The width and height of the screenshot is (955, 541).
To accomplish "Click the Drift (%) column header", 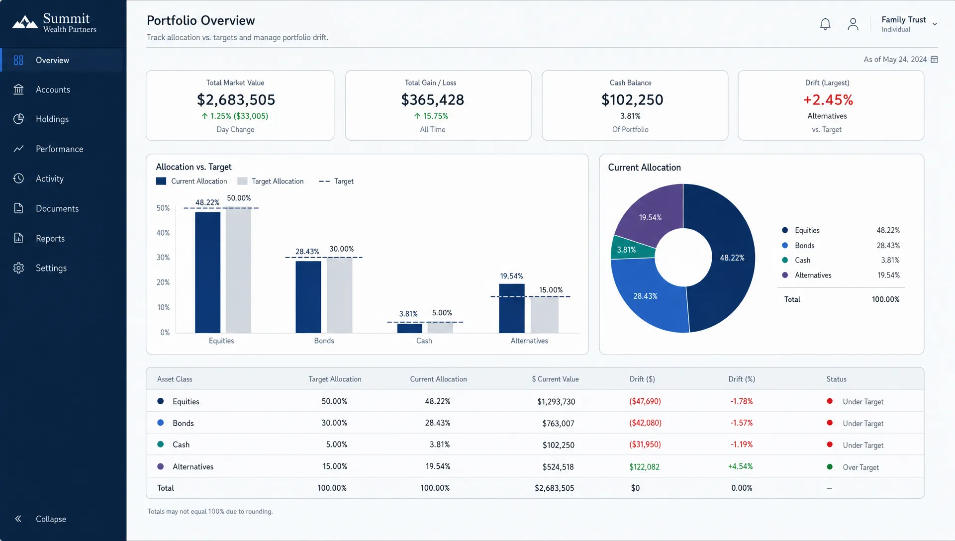I will [x=742, y=379].
